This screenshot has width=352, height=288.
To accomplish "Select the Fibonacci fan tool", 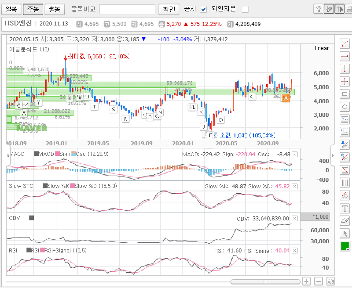I will [x=345, y=157].
